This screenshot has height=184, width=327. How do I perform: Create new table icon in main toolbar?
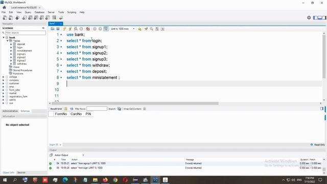(30, 18)
